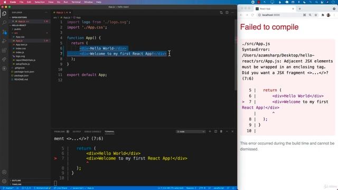The width and height of the screenshot is (338, 190).
Task: Click the Spaces indentation status item
Action: click(191, 188)
